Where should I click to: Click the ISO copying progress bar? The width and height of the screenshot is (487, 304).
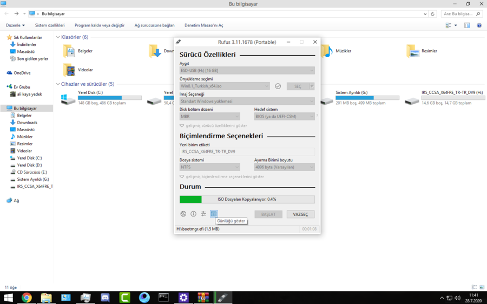tap(247, 199)
